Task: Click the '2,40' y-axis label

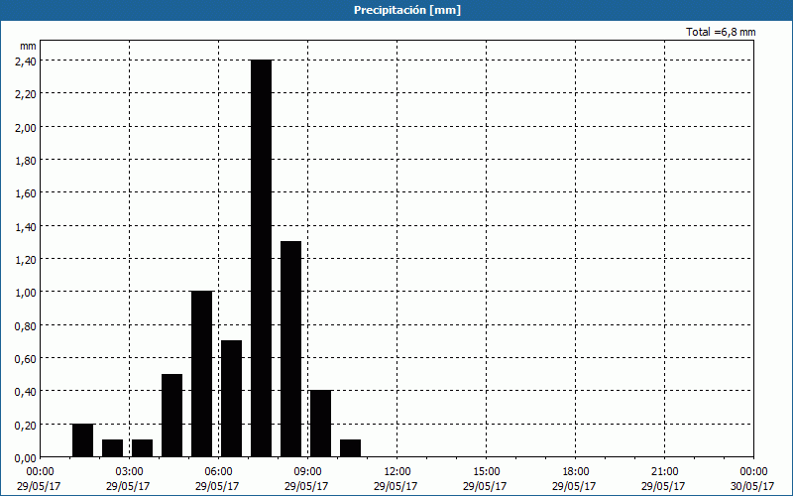Action: click(26, 61)
